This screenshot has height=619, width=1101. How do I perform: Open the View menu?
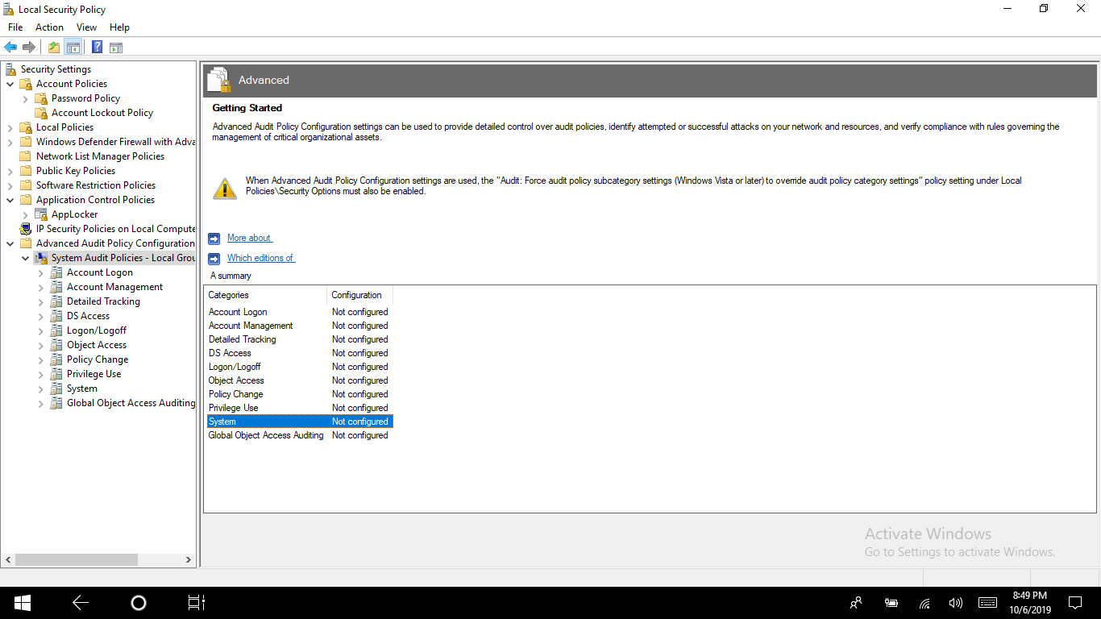[86, 27]
